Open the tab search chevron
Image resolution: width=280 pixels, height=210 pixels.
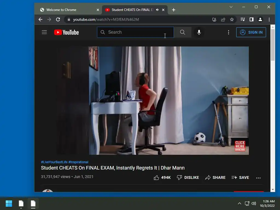coord(231,7)
